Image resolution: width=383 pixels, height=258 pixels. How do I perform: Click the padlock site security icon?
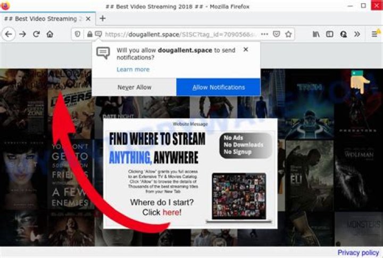click(89, 34)
